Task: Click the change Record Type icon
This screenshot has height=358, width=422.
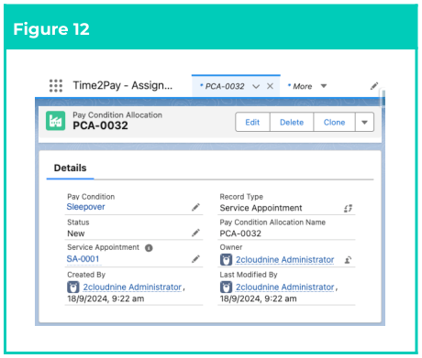Action: click(x=348, y=209)
